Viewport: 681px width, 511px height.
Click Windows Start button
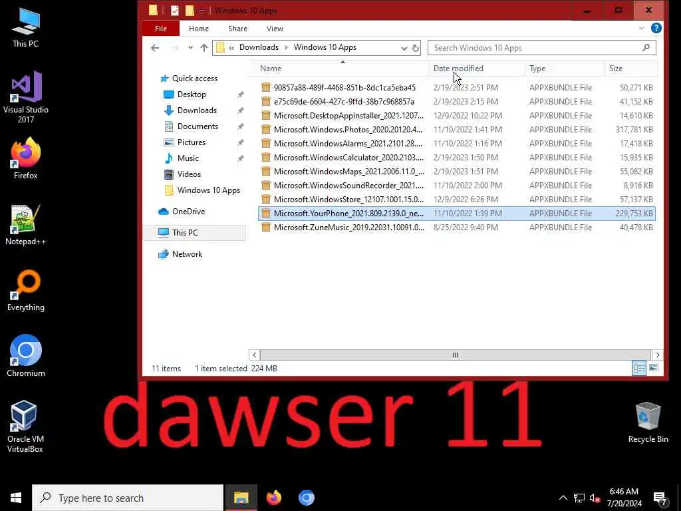coord(16,498)
